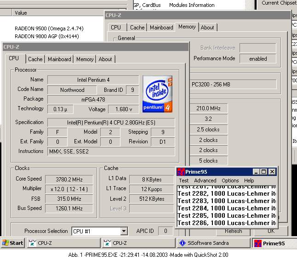
Task: Click the Core Speed 3780.2 MHz value
Action: pyautogui.click(x=69, y=180)
